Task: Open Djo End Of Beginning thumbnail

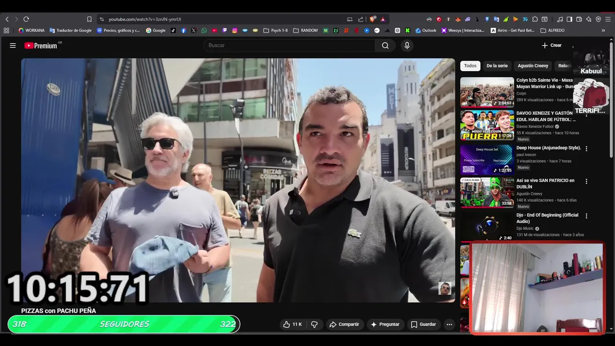Action: tap(487, 227)
